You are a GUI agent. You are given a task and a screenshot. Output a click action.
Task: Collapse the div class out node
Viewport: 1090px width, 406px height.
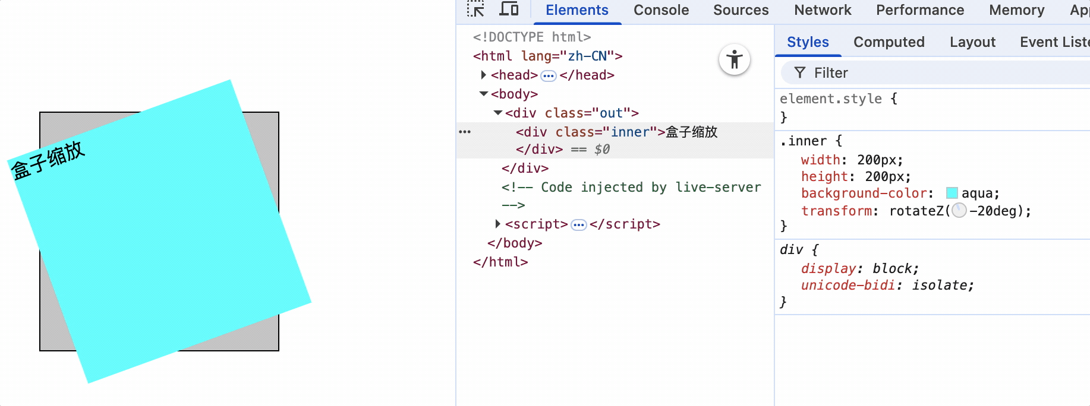[497, 113]
